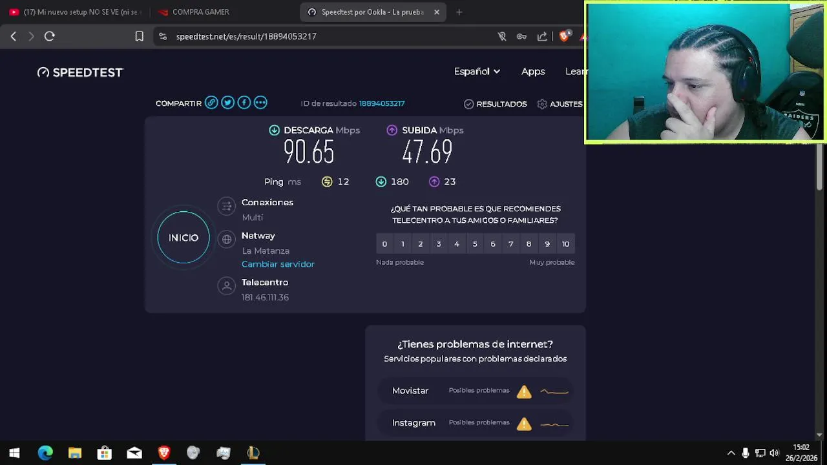Open a new browser tab
Image resolution: width=827 pixels, height=465 pixels.
coord(459,12)
